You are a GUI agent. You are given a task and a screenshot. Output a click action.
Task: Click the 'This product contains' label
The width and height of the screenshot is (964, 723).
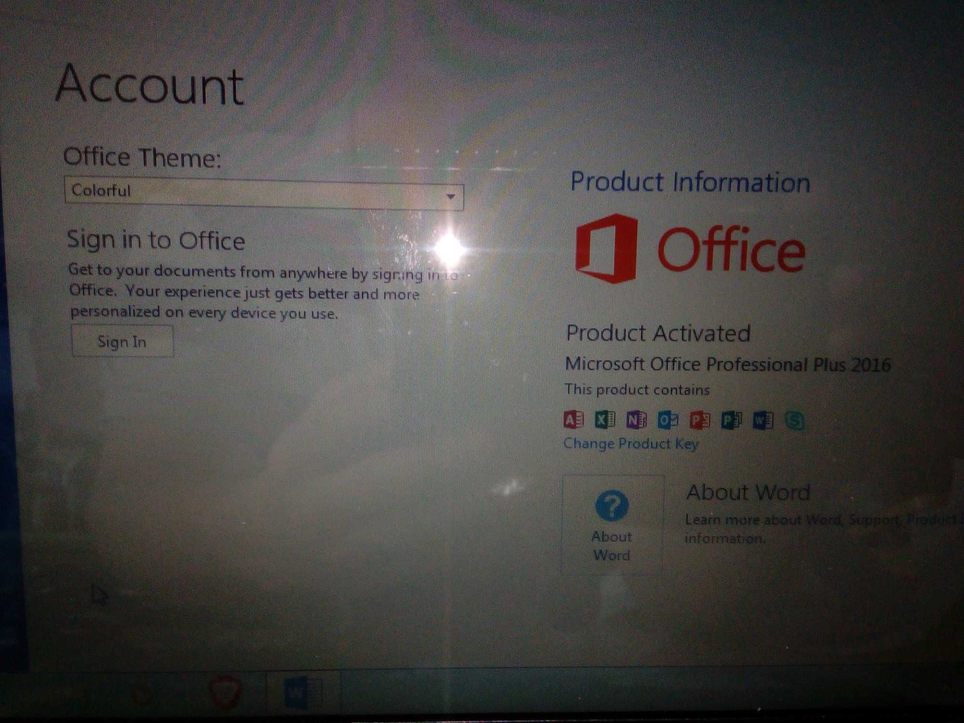(x=637, y=389)
